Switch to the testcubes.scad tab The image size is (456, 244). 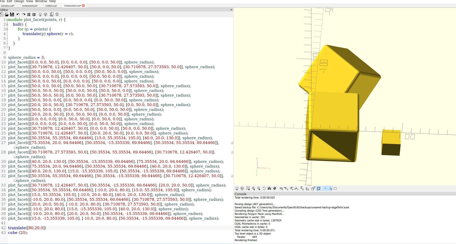8,6
